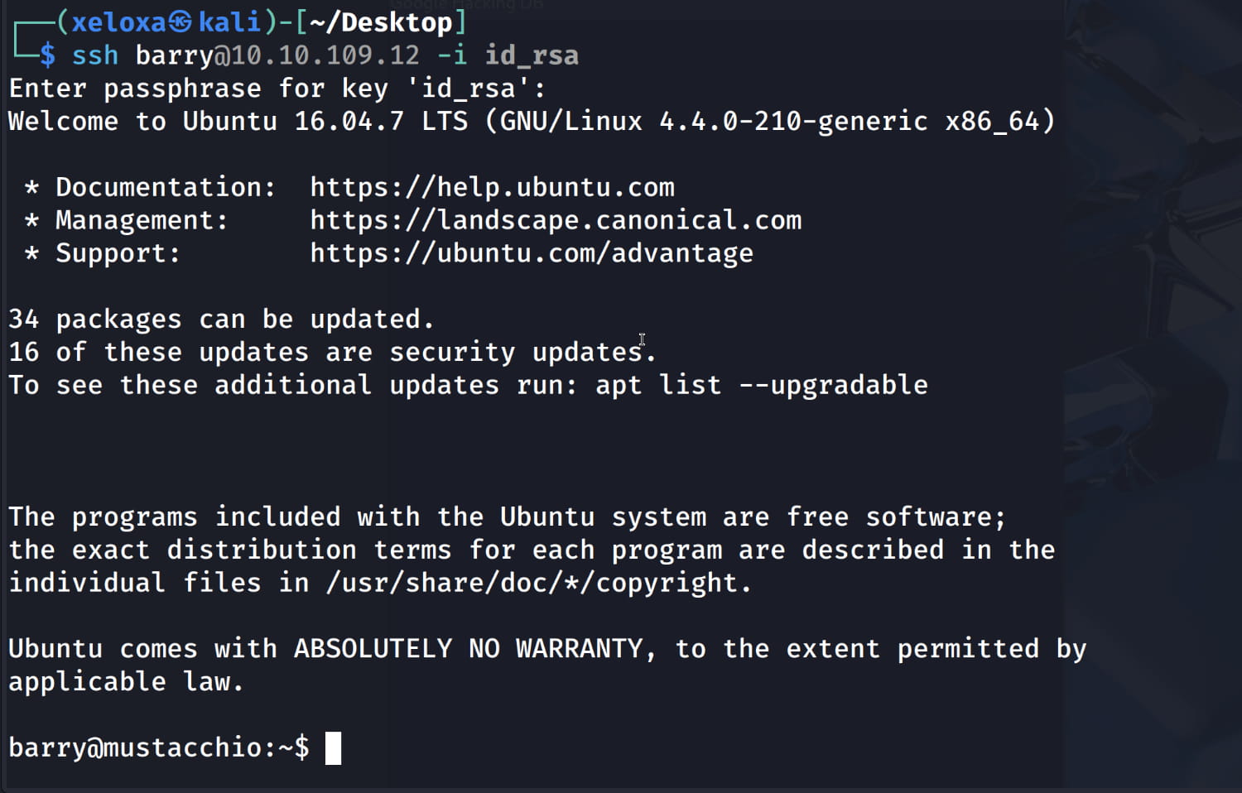Viewport: 1242px width, 793px height.
Task: Open the help.ubuntu.com documentation link
Action: coord(492,187)
